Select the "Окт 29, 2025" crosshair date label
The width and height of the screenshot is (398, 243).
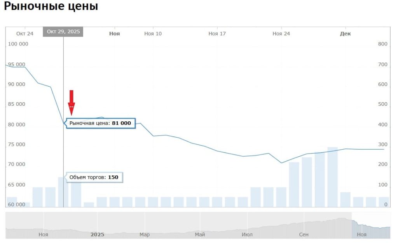tap(63, 32)
